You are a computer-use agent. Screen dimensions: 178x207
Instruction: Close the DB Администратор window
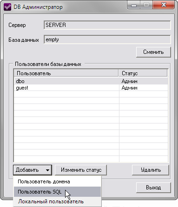pyautogui.click(x=164, y=5)
